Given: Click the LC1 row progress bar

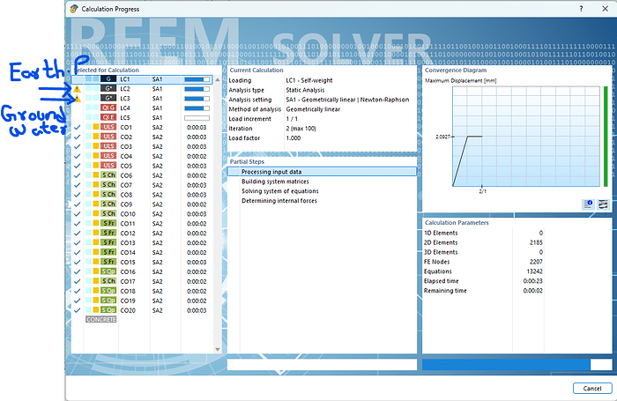Looking at the screenshot, I should pos(197,79).
